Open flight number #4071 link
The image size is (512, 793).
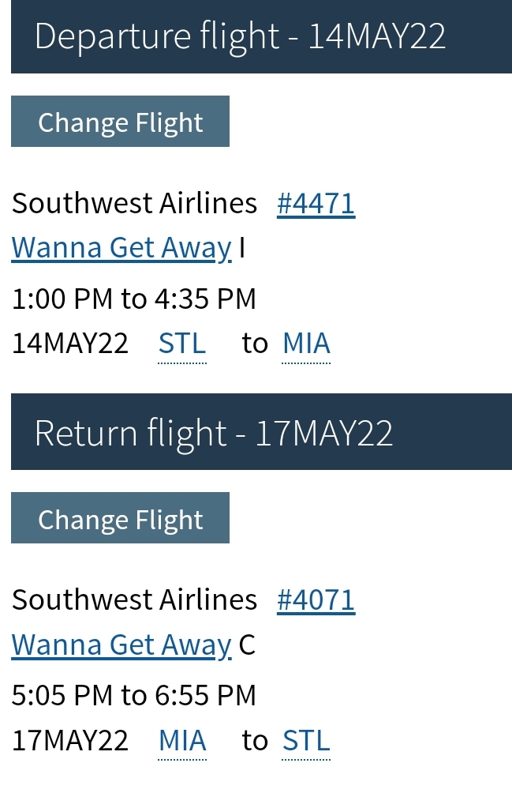click(x=316, y=600)
